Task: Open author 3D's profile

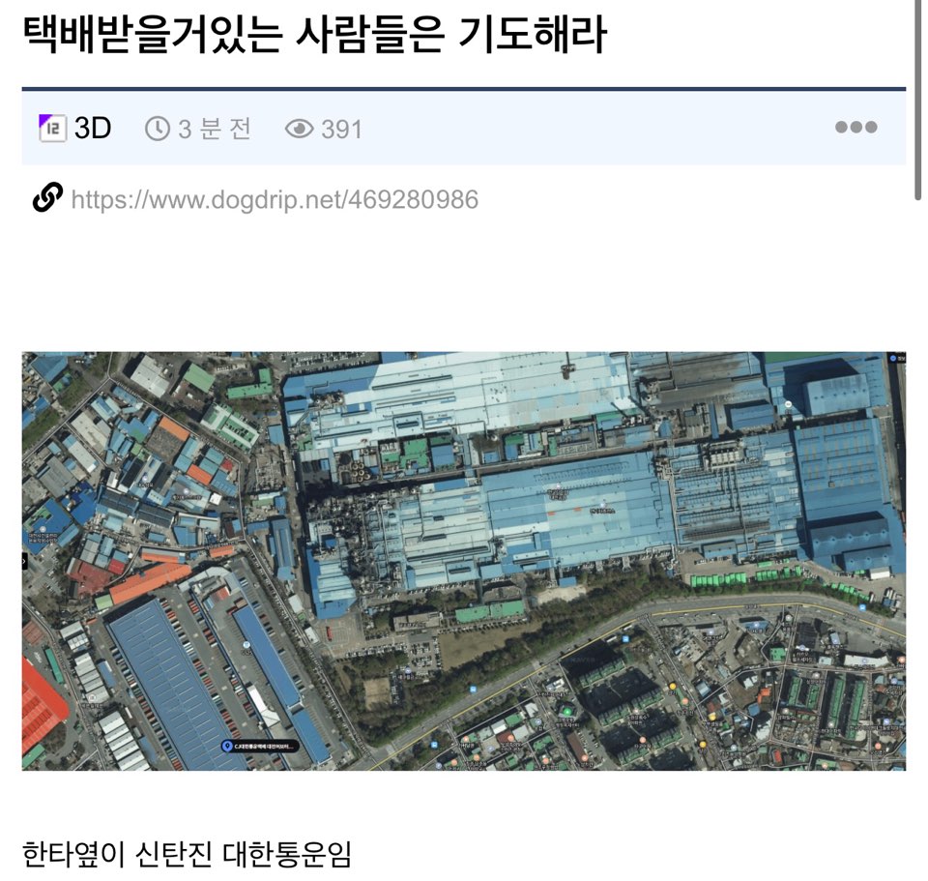Action: click(x=93, y=128)
